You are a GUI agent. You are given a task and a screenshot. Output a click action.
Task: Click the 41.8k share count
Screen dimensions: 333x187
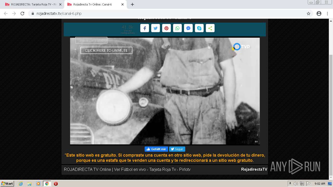point(127,27)
